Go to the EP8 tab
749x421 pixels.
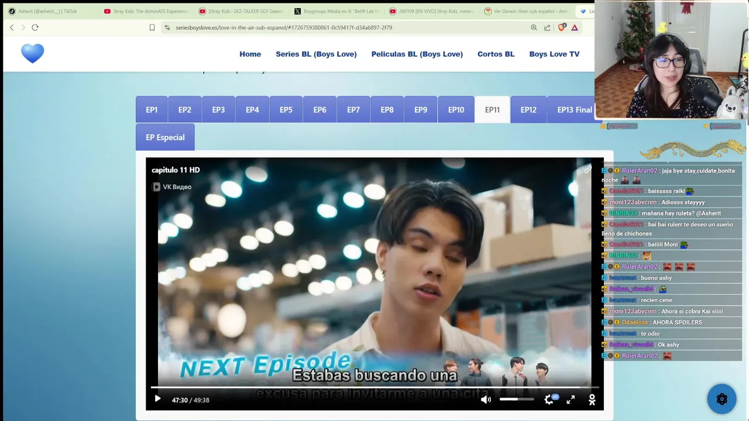tap(387, 109)
